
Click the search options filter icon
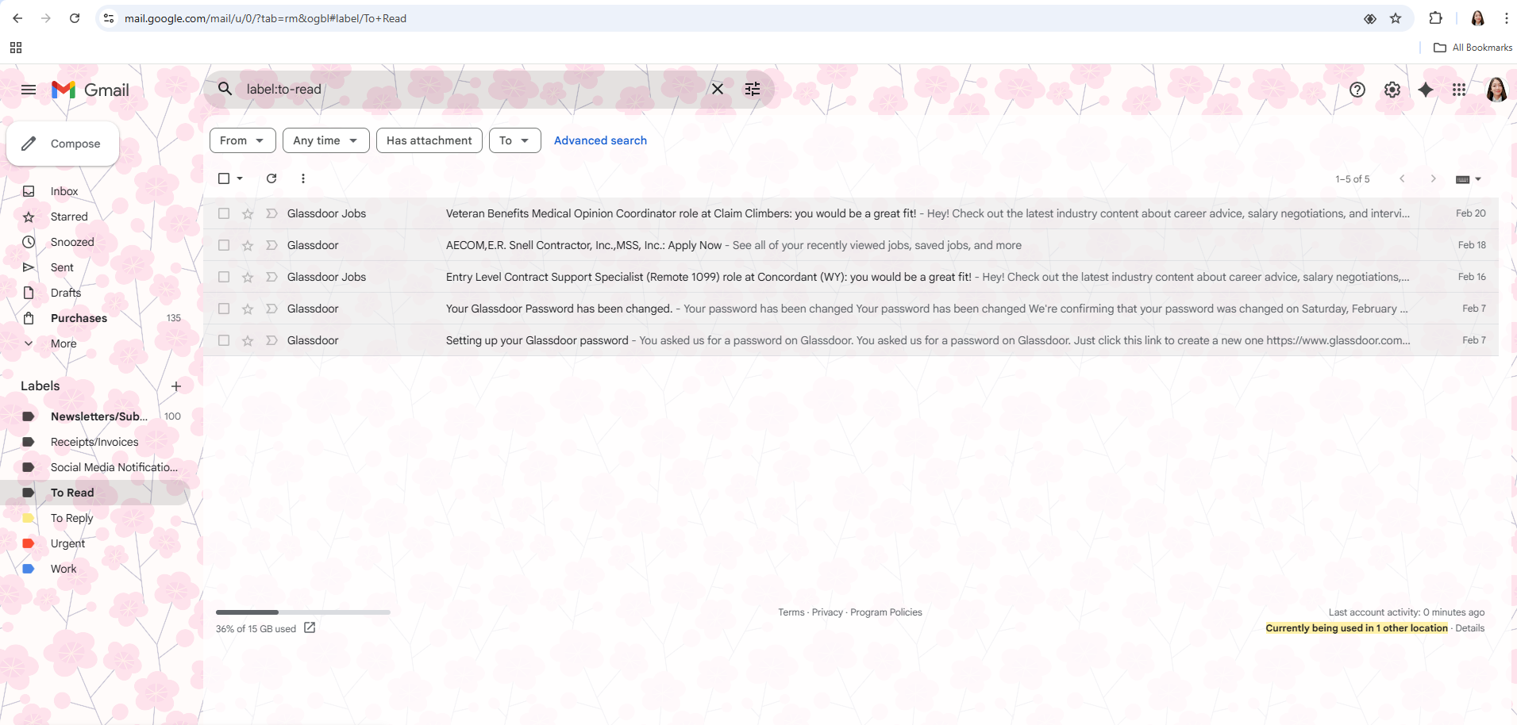tap(753, 89)
